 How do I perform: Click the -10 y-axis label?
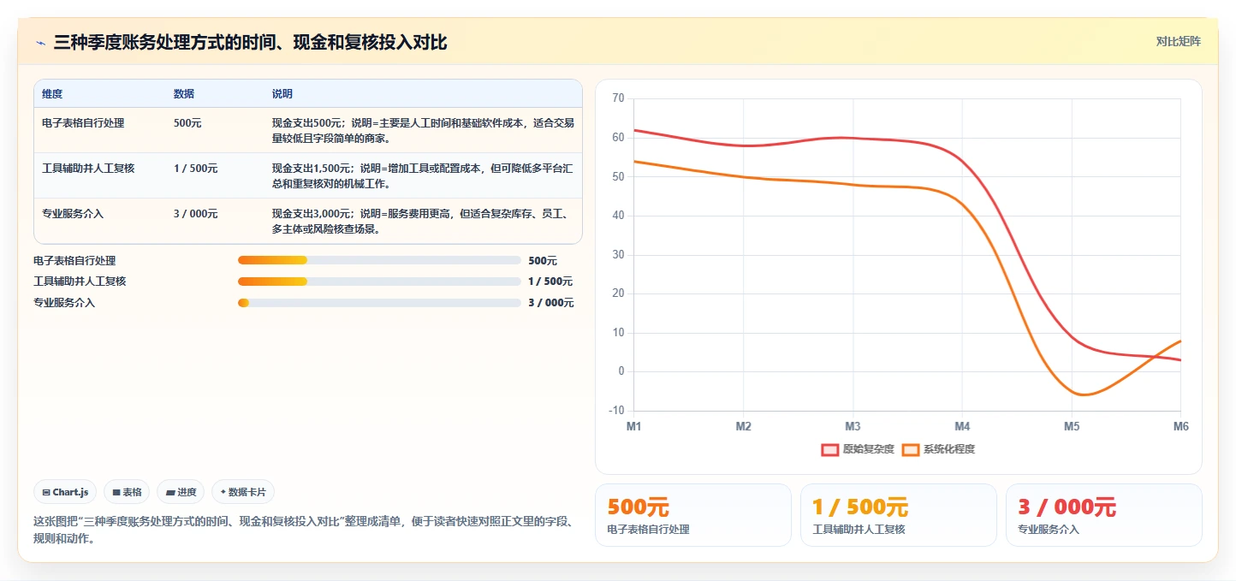[616, 411]
